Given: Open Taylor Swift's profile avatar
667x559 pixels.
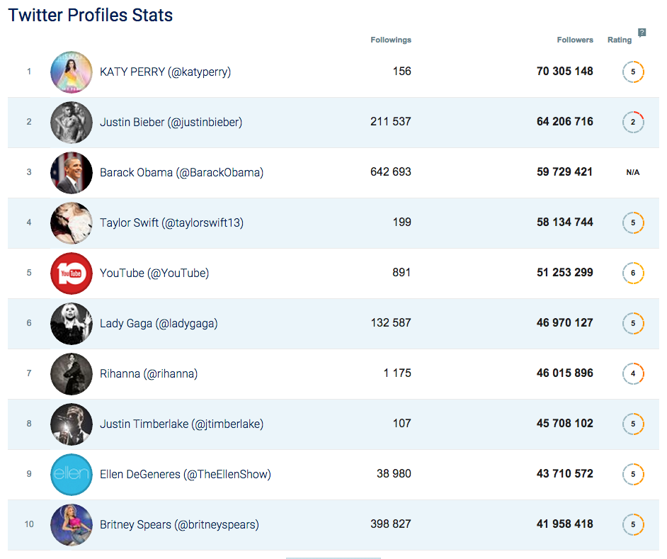Looking at the screenshot, I should pos(72,222).
